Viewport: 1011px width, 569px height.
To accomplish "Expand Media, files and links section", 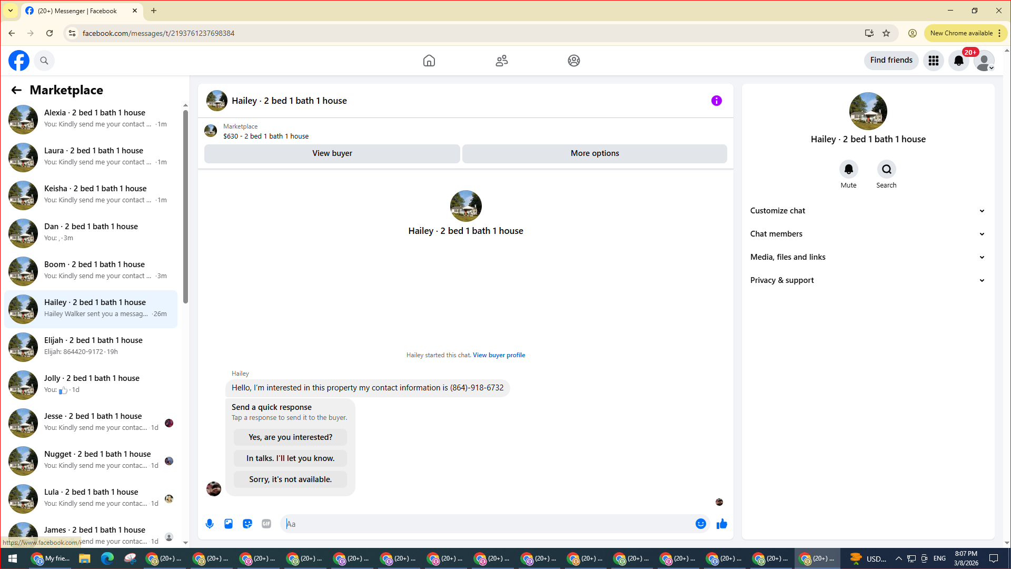I will pos(867,257).
